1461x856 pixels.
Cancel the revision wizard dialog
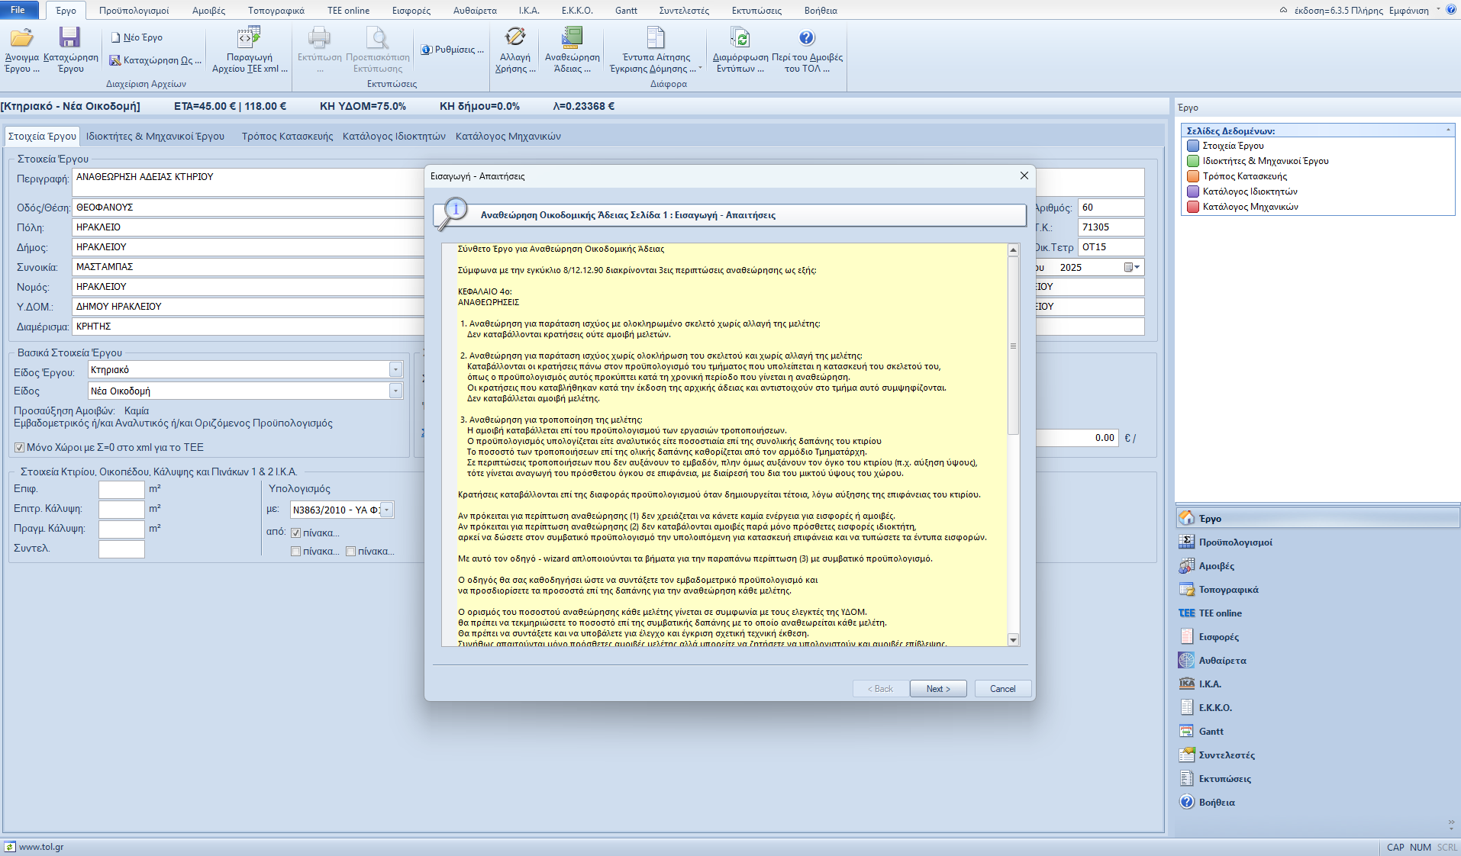coord(1002,689)
